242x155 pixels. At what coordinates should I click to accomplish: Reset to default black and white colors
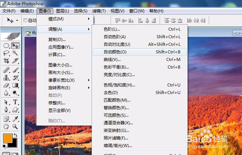coord(4,146)
